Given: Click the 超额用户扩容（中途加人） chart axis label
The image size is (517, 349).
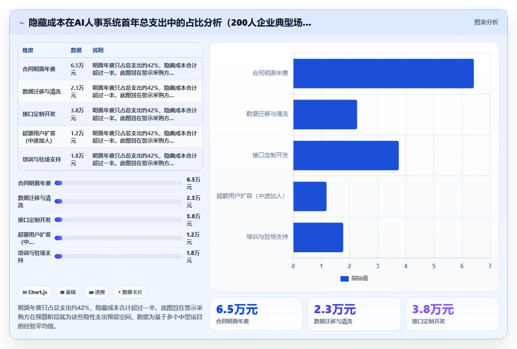Looking at the screenshot, I should coord(250,196).
